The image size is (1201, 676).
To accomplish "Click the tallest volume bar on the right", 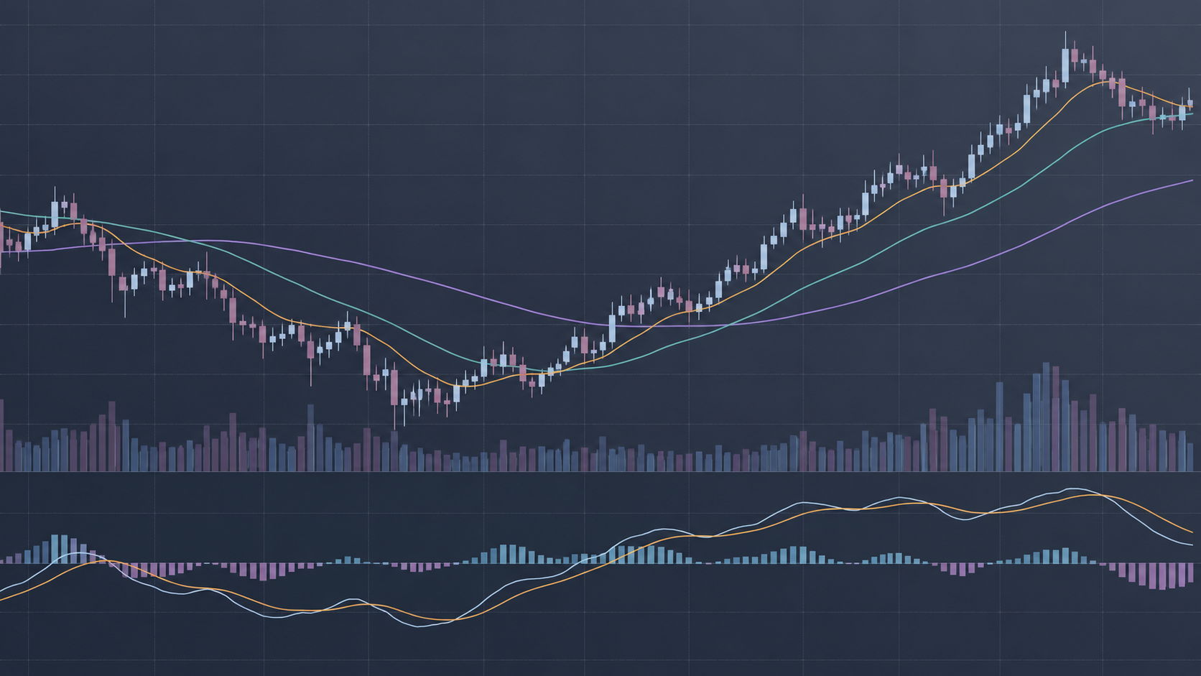I will click(1046, 417).
